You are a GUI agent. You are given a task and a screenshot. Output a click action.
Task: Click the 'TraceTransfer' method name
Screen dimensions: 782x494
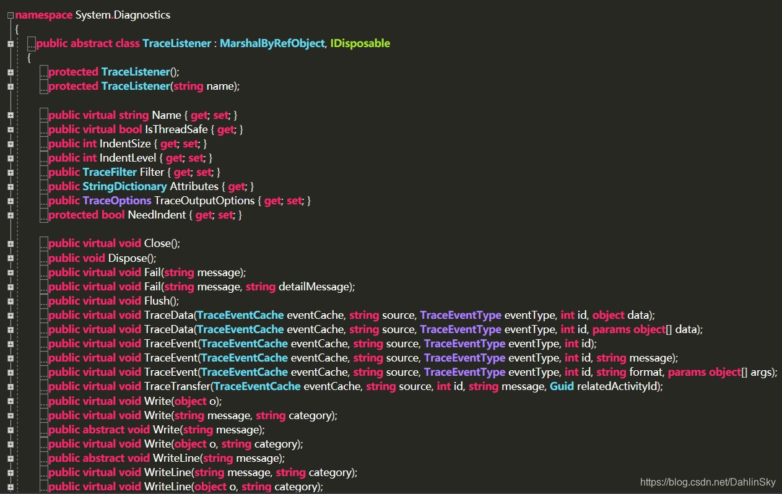pyautogui.click(x=176, y=386)
